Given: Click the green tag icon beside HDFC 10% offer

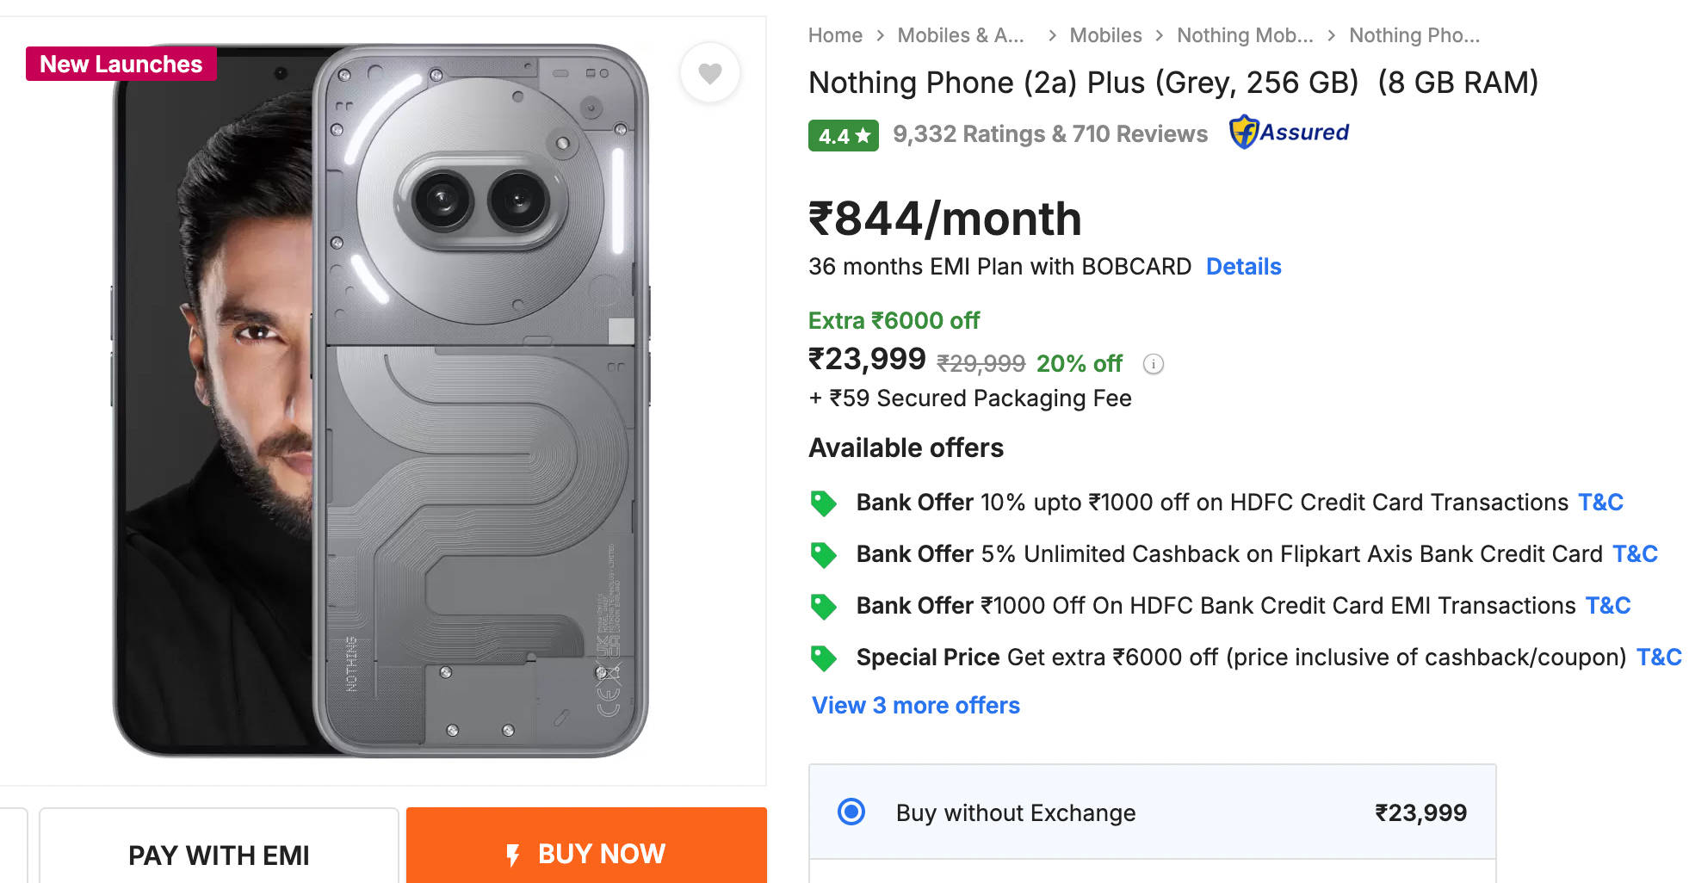Looking at the screenshot, I should pos(823,503).
